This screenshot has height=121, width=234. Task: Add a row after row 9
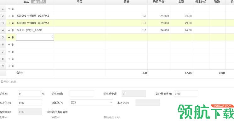coord(9,66)
